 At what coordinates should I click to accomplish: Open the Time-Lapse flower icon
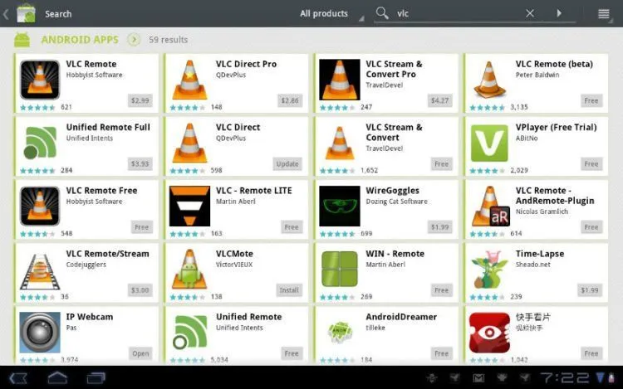tap(489, 270)
